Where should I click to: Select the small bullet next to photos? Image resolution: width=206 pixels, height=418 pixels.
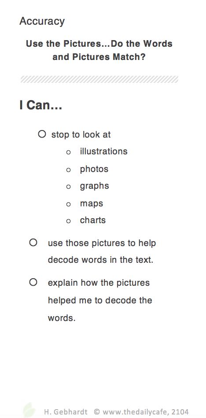(x=68, y=170)
